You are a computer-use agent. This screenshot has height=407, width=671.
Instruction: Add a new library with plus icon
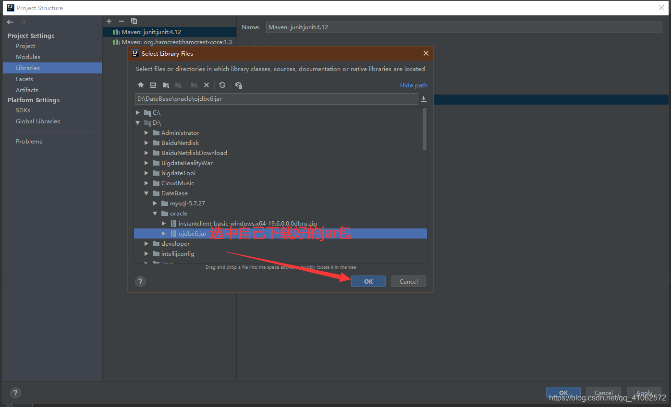[x=109, y=21]
